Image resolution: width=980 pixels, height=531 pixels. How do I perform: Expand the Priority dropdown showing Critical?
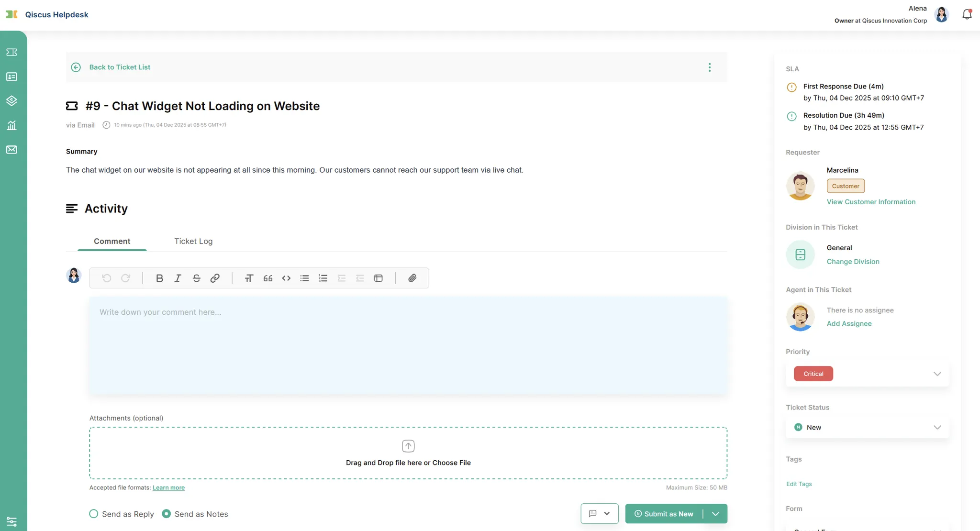[937, 374]
